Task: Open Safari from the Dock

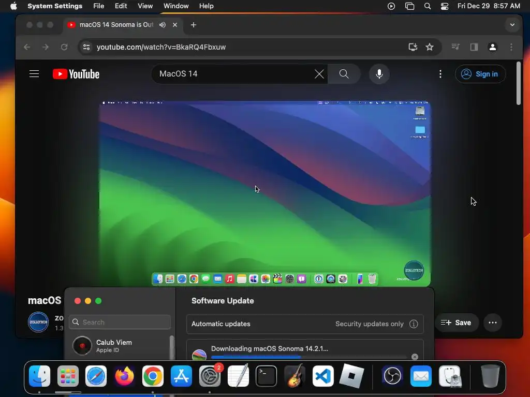Action: point(96,376)
